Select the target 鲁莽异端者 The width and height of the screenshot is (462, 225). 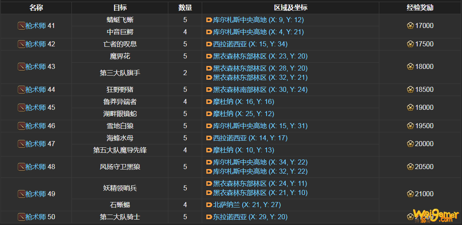(120, 102)
